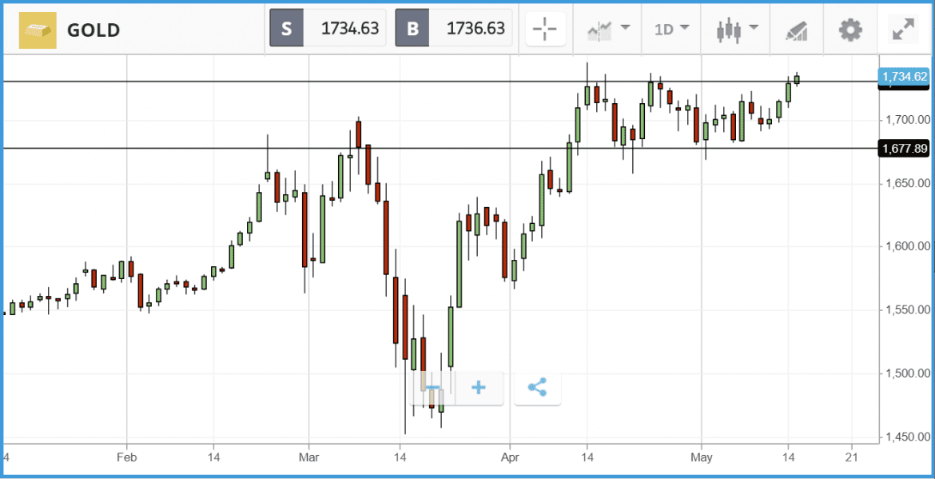The width and height of the screenshot is (935, 479).
Task: Open the candlestick chart type dropdown
Action: click(x=737, y=30)
